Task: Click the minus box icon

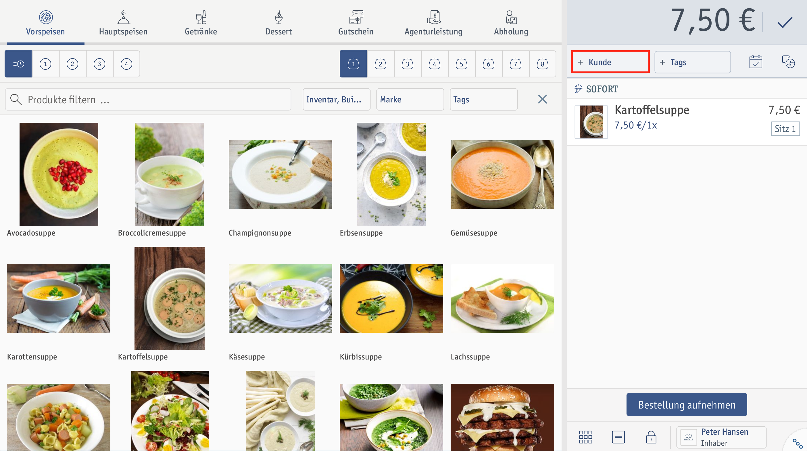Action: click(x=618, y=437)
